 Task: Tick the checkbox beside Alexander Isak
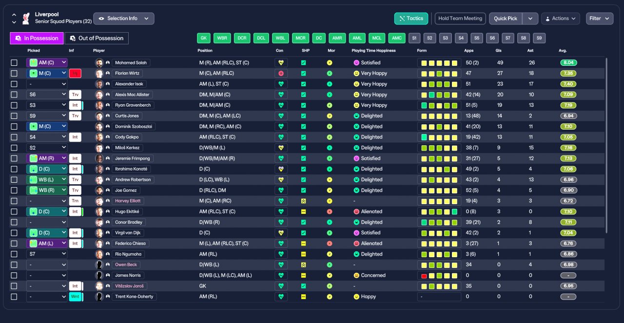pos(14,84)
